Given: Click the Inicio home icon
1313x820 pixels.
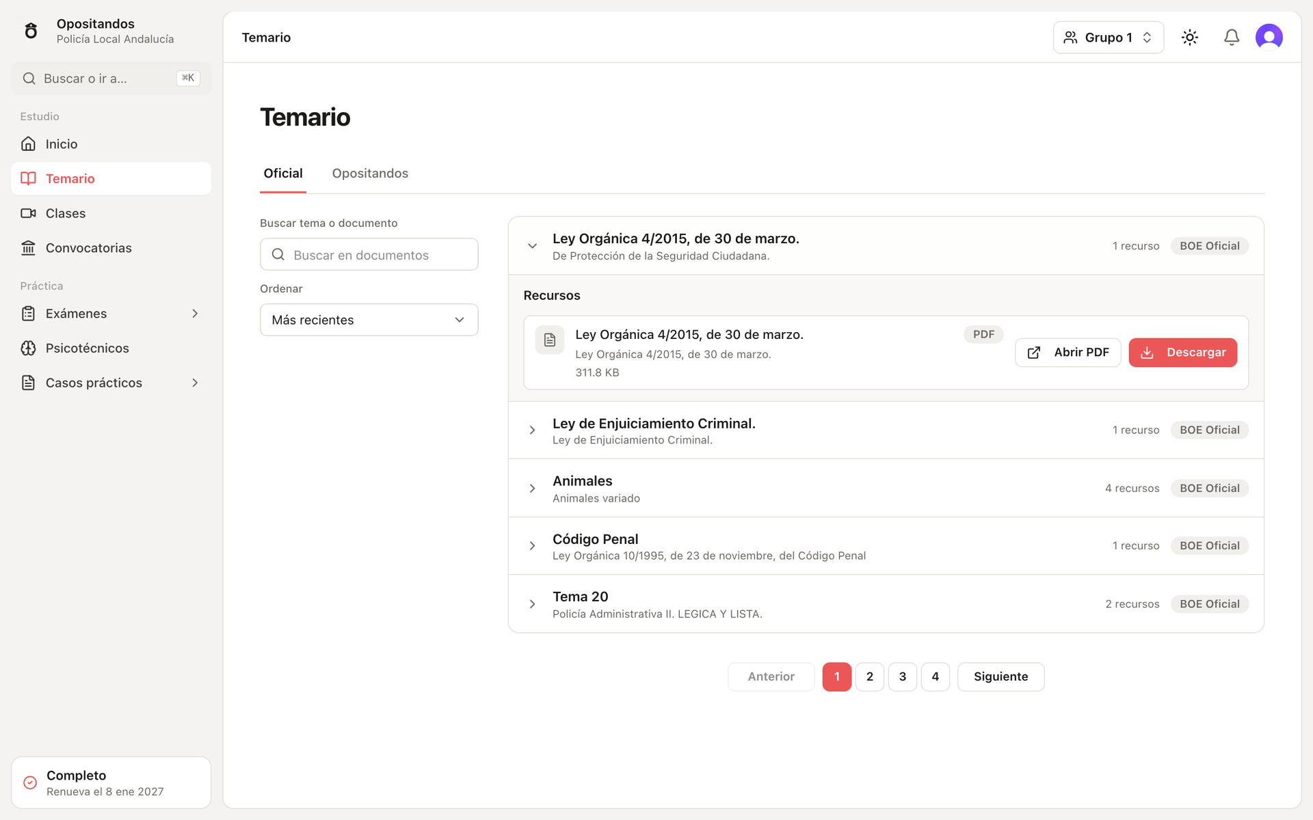Looking at the screenshot, I should point(28,143).
